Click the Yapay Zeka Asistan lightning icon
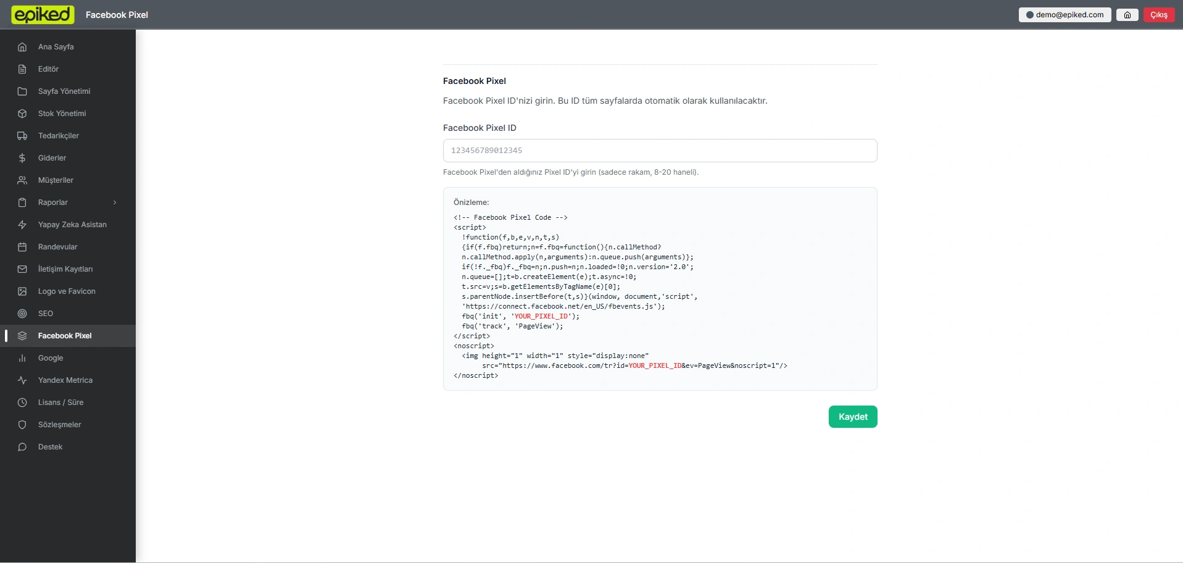Viewport: 1183px width, 563px height. tap(22, 225)
